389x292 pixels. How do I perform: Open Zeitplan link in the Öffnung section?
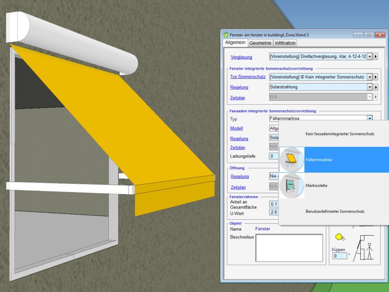pos(238,187)
